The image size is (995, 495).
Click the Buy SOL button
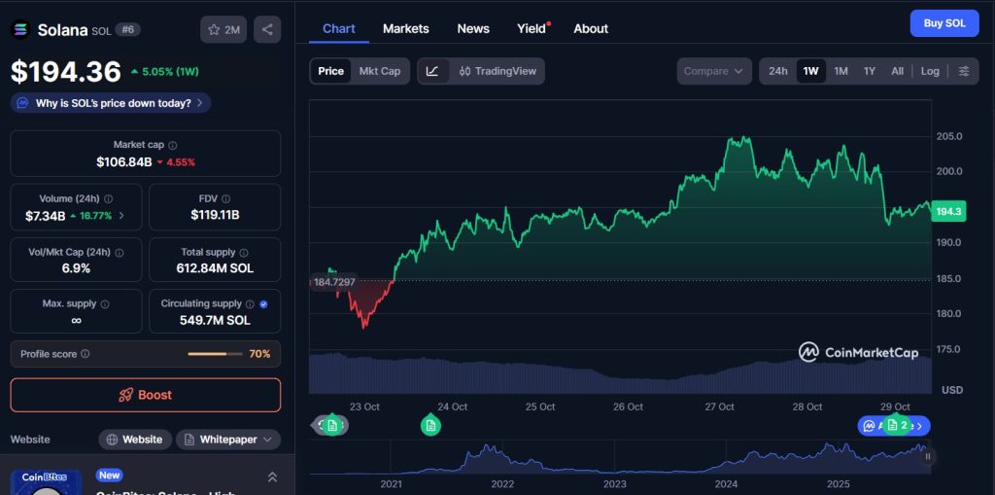(x=944, y=23)
